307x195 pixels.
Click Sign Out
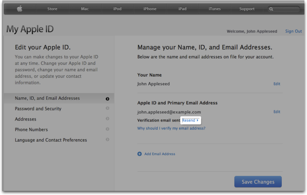pyautogui.click(x=293, y=31)
